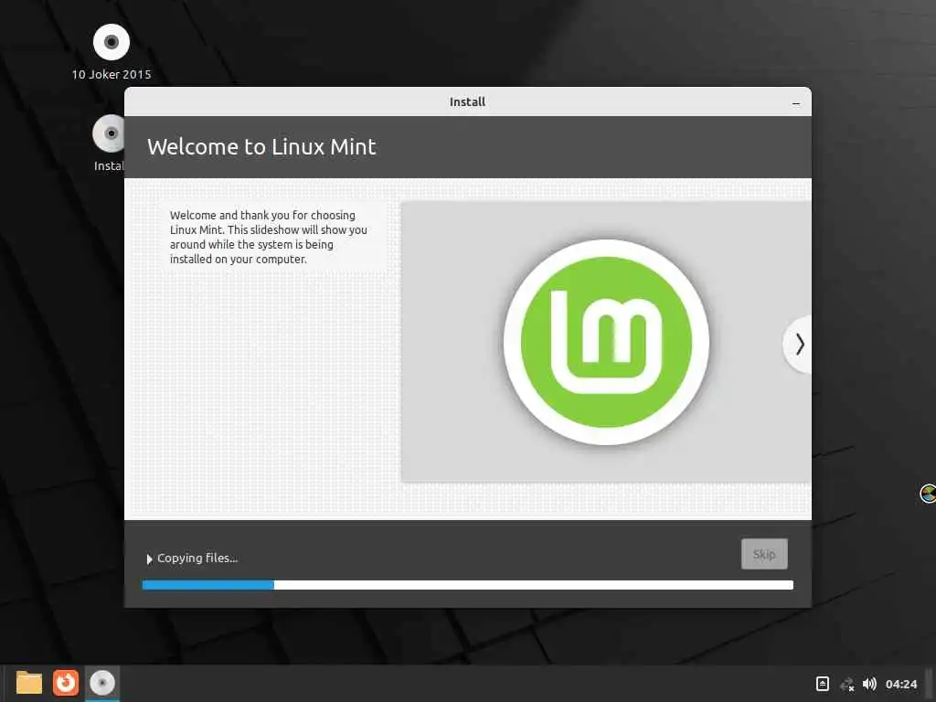Minimize the Install window
This screenshot has width=936, height=702.
coord(796,103)
